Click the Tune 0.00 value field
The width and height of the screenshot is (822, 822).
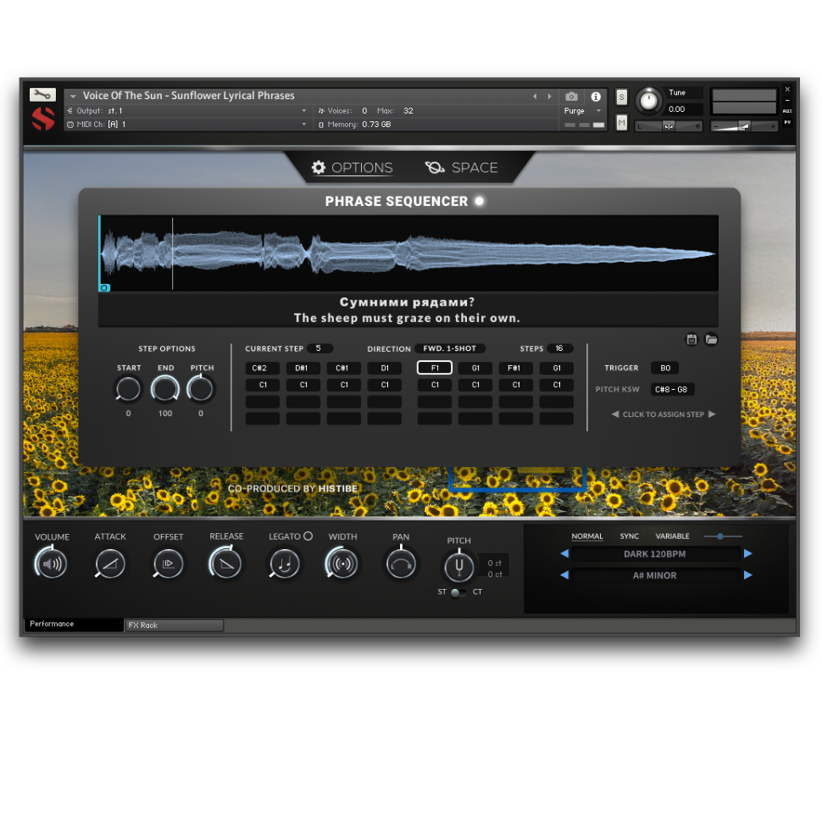coord(685,109)
